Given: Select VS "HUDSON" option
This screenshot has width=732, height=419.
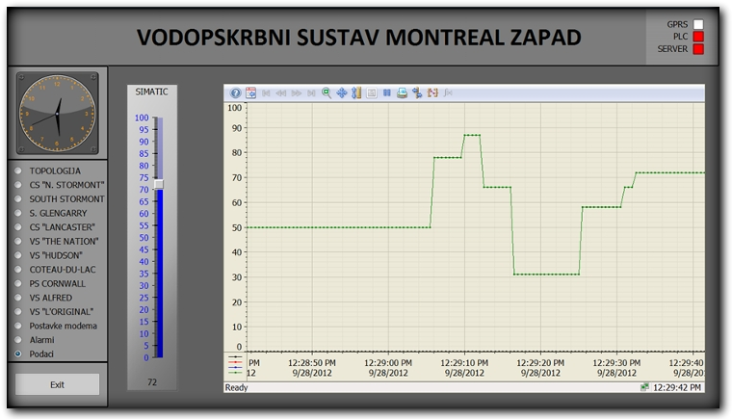Looking at the screenshot, I should (x=18, y=255).
